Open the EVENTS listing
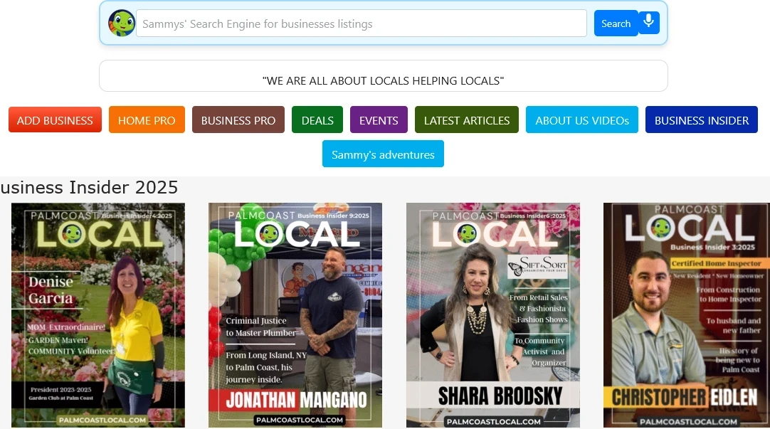This screenshot has height=429, width=770. 379,120
